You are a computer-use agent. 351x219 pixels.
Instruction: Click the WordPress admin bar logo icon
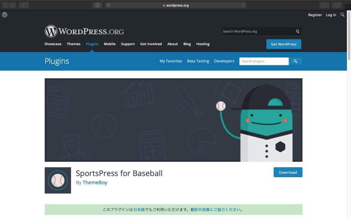tap(4, 15)
